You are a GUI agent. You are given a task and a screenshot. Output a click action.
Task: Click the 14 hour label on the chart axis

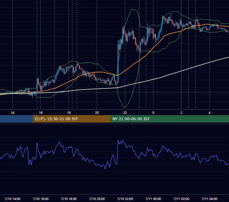click(x=12, y=113)
